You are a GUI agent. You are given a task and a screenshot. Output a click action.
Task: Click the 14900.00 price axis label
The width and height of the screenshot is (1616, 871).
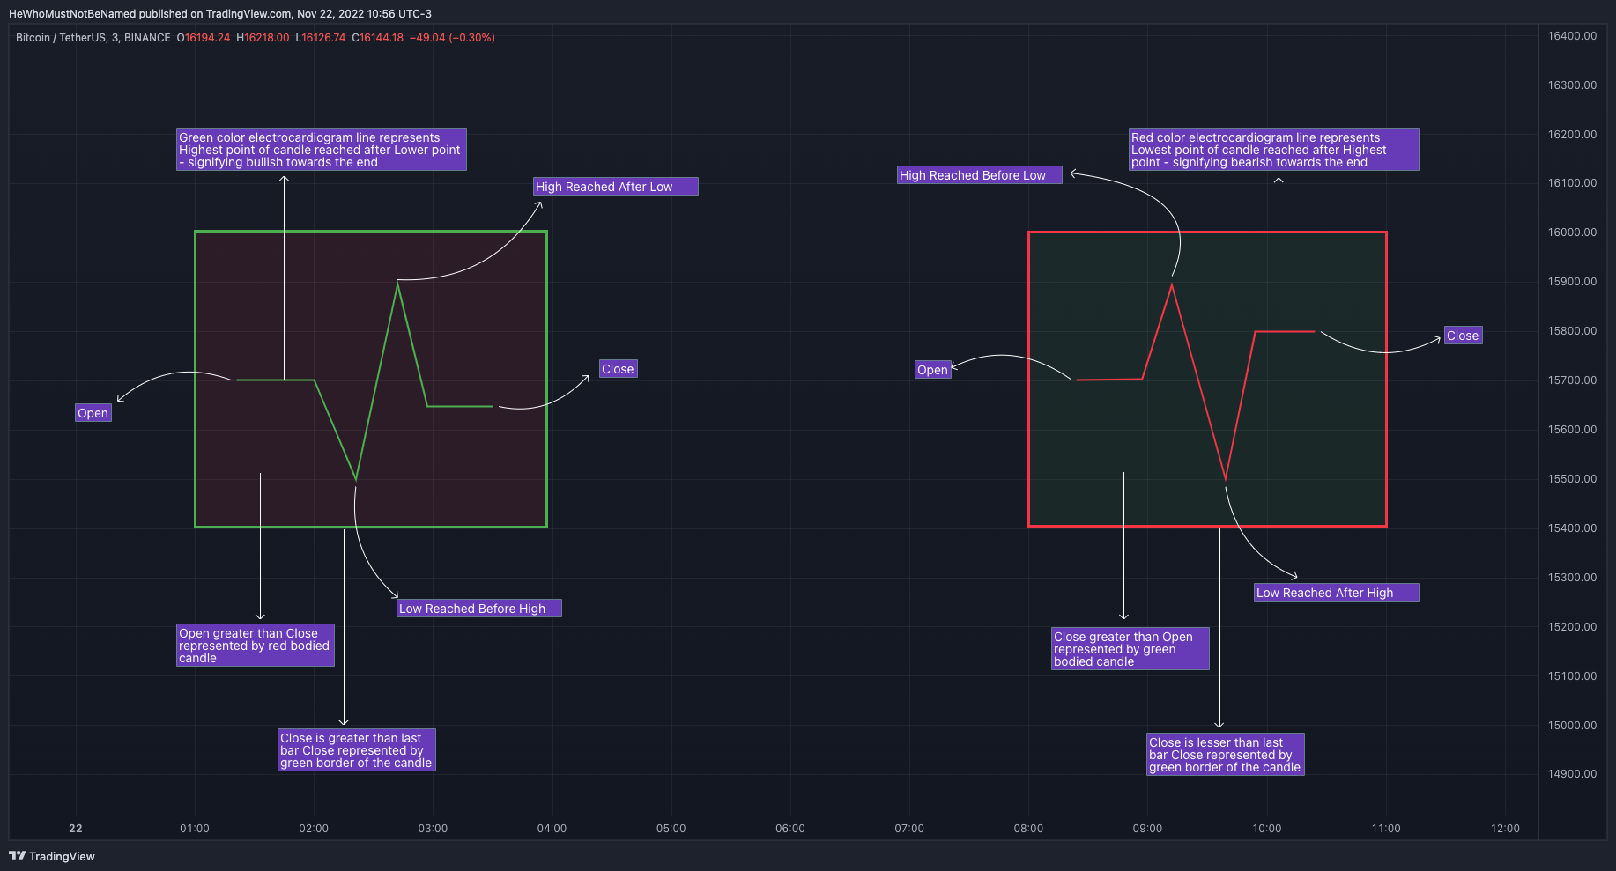(1573, 774)
